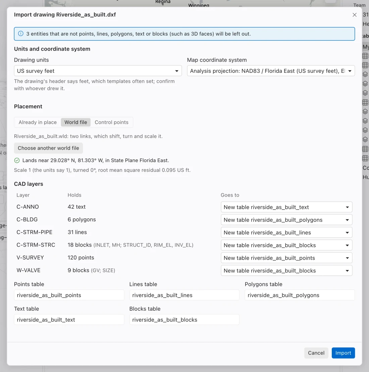Select the Already in place placement option

(x=38, y=122)
